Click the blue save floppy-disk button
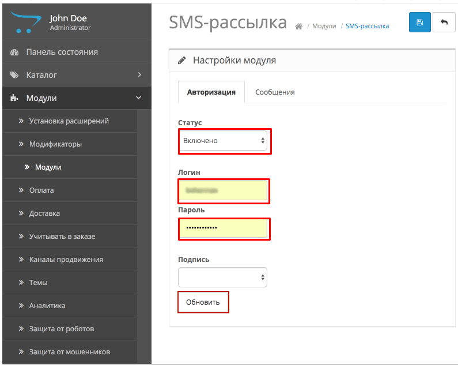This screenshot has width=458, height=367. [420, 23]
